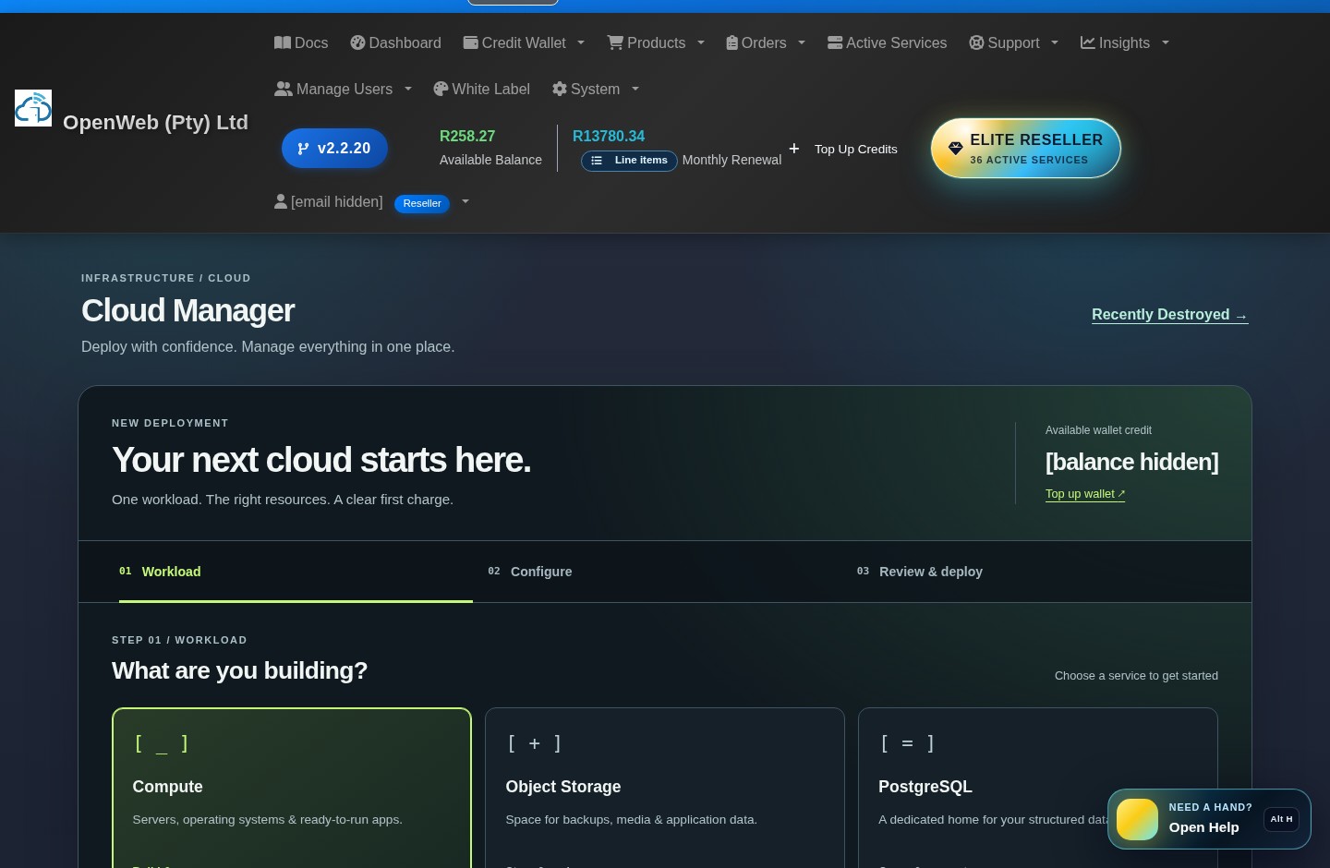
Task: Click the OpenWeb (Pty) Ltd company name
Action: click(x=155, y=122)
